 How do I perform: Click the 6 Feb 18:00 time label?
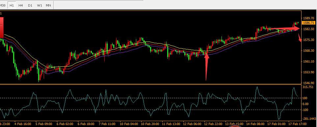pyautogui.click(x=86, y=124)
